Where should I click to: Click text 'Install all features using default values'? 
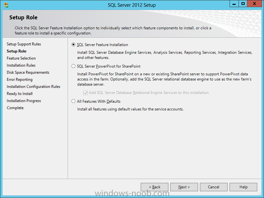tap(130, 109)
